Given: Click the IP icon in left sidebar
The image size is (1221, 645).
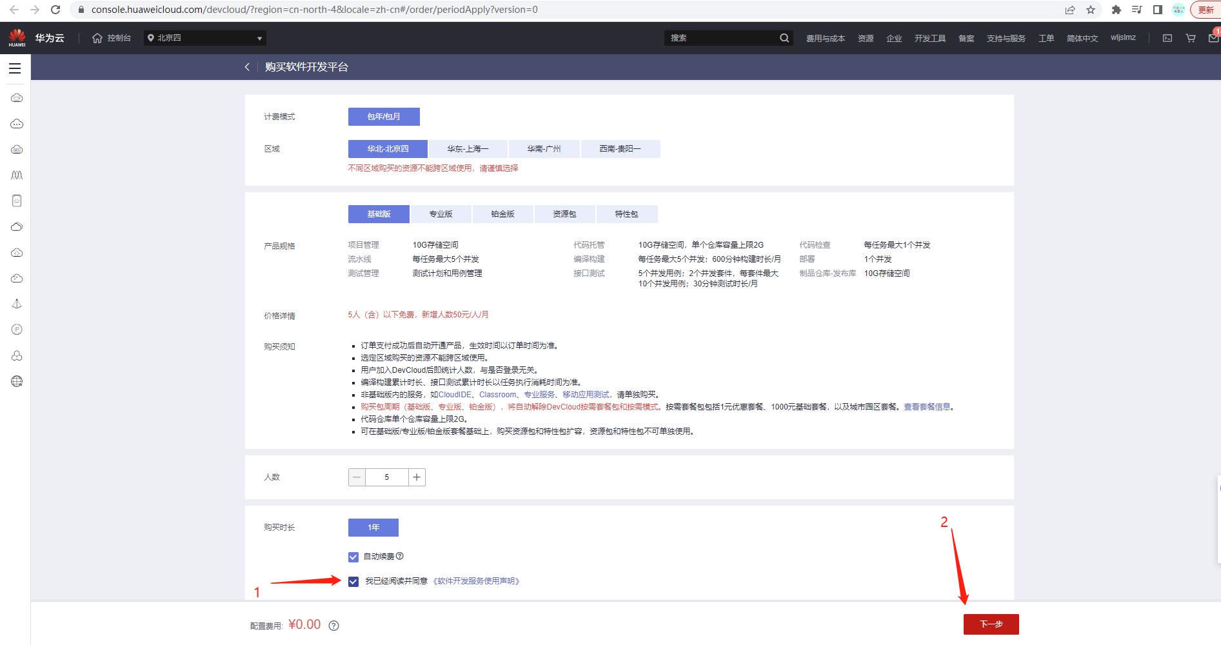Looking at the screenshot, I should 17,330.
